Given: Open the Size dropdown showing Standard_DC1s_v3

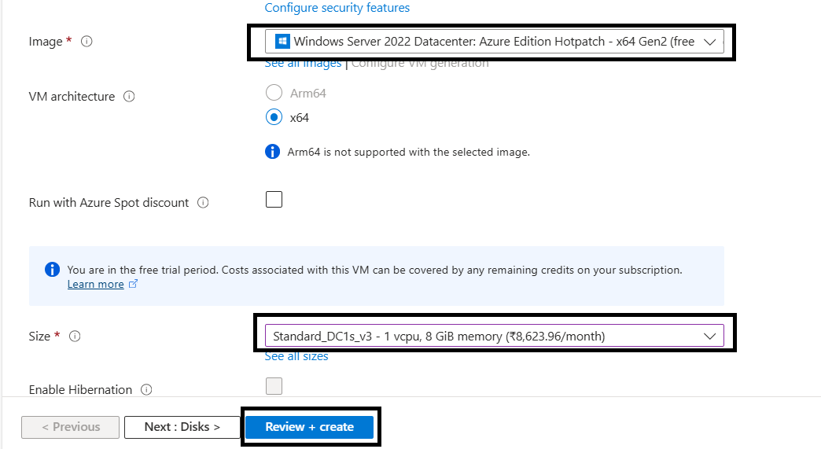Looking at the screenshot, I should click(493, 336).
